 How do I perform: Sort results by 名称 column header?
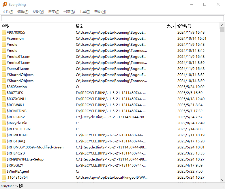pyautogui.click(x=37, y=26)
